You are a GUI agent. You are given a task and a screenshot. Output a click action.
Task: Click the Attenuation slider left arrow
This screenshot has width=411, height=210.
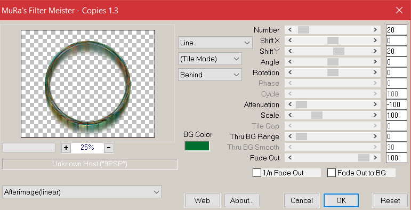click(x=289, y=104)
